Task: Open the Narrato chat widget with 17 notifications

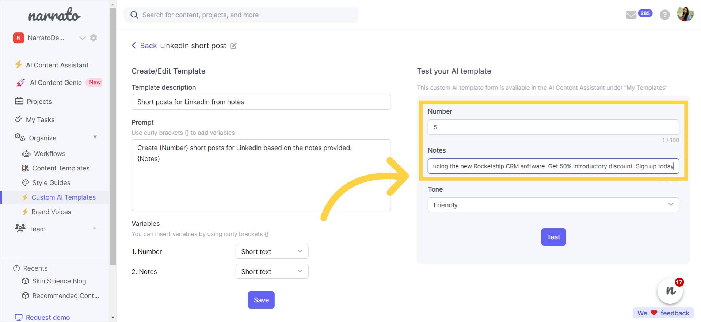Action: [x=670, y=290]
